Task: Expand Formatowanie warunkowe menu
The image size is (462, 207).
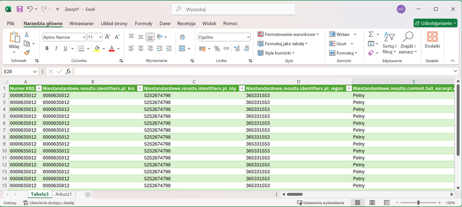Action: [x=288, y=34]
